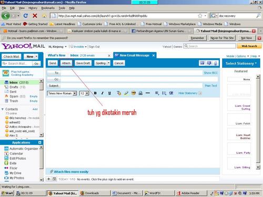
Task: Go to the Firefox home page icon
Action: [44, 16]
